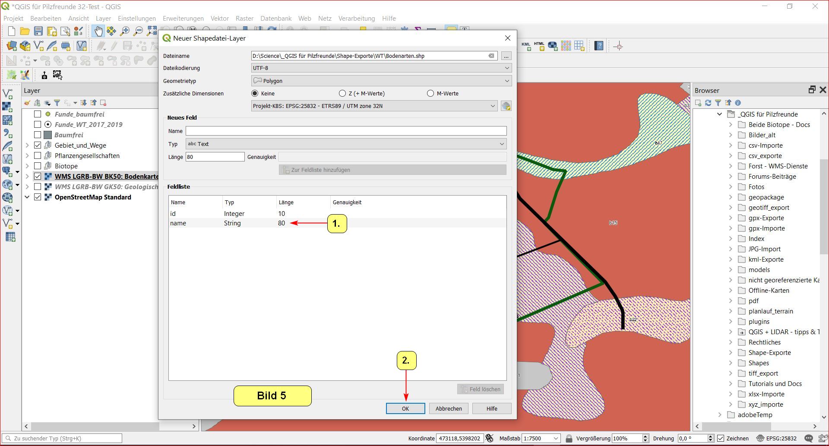Open the Geometrietyp dropdown
Image resolution: width=829 pixels, height=446 pixels.
tap(381, 81)
